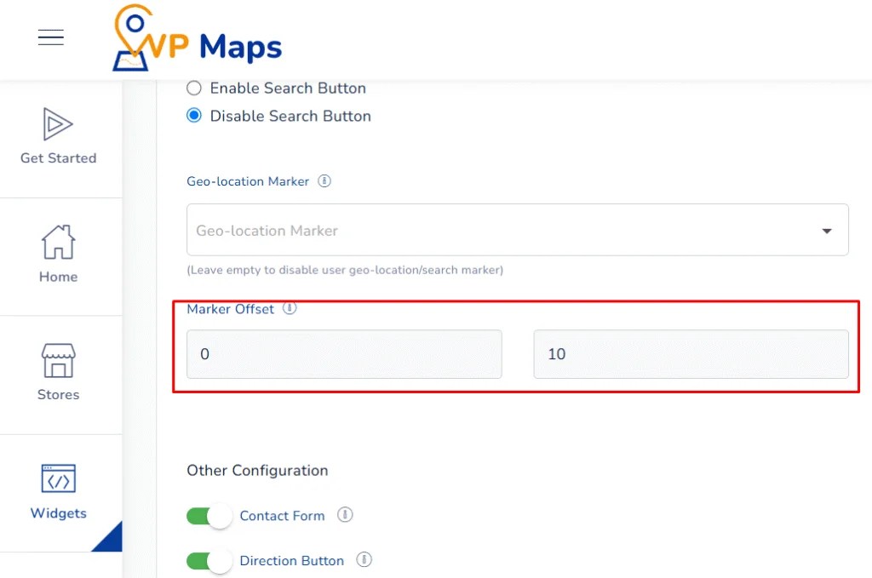View the Geo-location Marker info tooltip icon
This screenshot has width=872, height=578.
coord(324,181)
